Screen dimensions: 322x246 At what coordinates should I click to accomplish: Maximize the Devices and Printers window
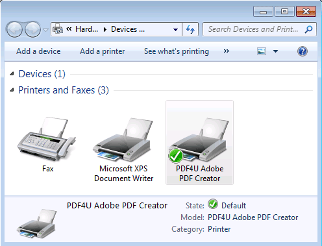[284, 12]
